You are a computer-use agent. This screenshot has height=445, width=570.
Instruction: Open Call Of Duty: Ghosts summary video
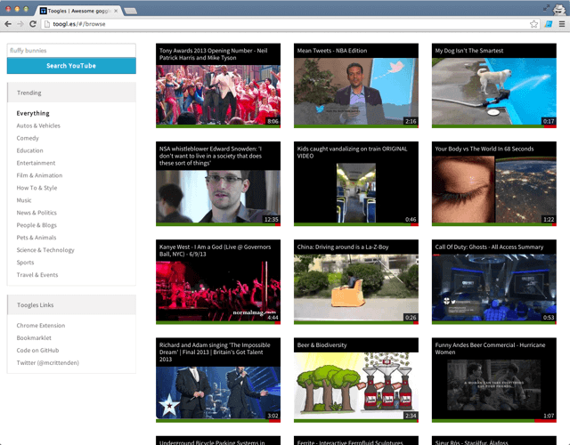coord(494,282)
